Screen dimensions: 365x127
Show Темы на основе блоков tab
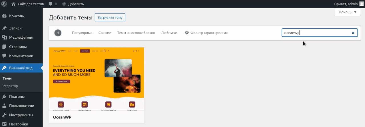tap(136, 33)
